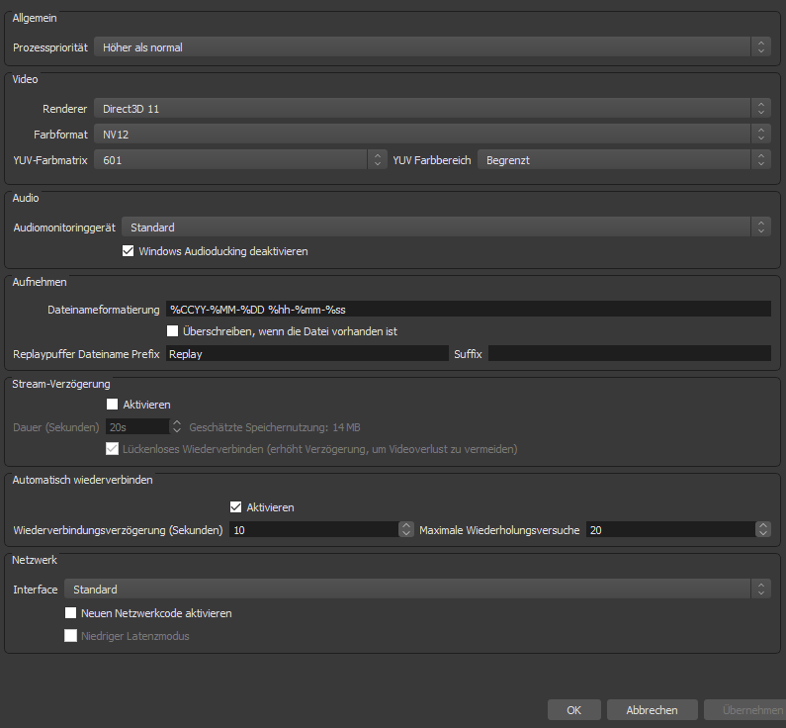This screenshot has width=786, height=728.
Task: Click the Abbrechen button
Action: pyautogui.click(x=651, y=710)
